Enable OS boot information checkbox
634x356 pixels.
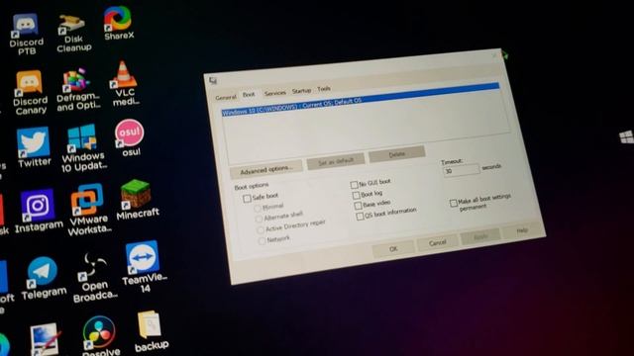coord(360,217)
